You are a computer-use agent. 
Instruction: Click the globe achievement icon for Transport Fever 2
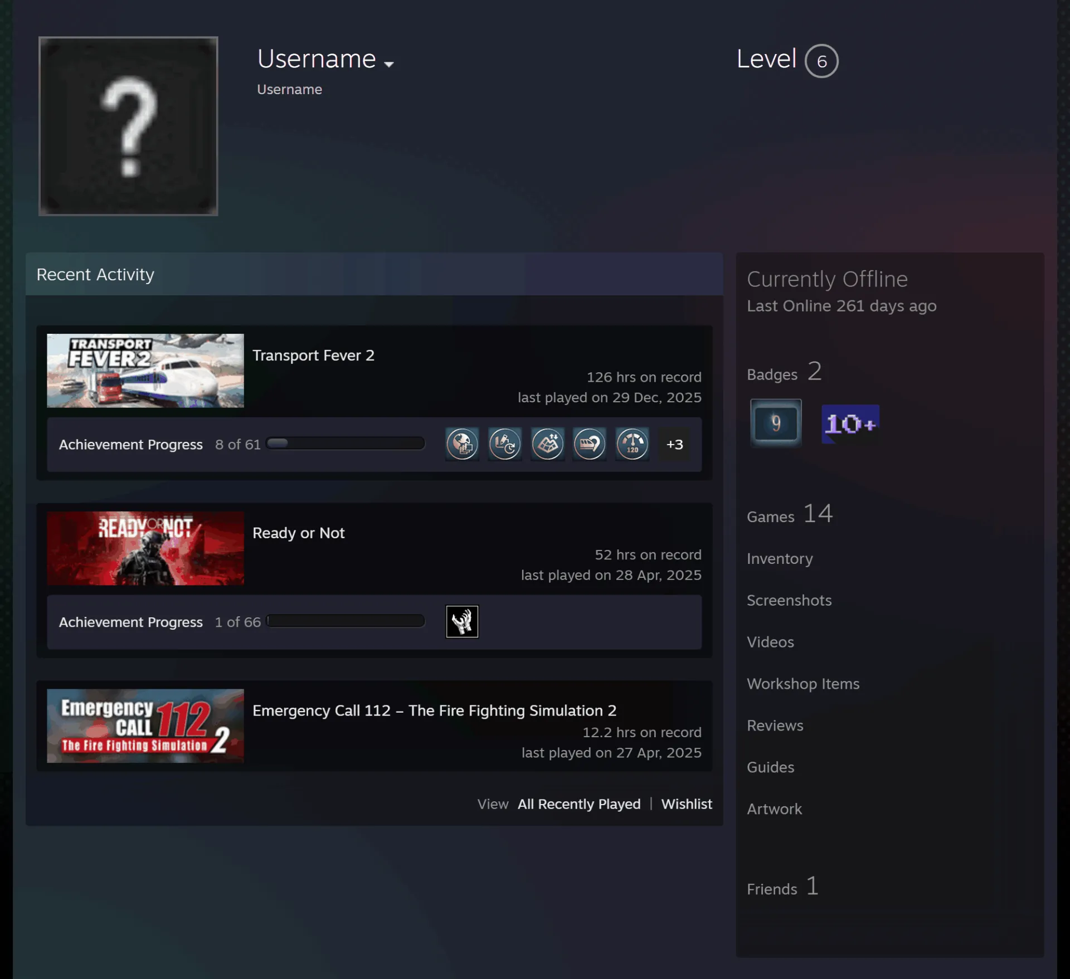pos(462,444)
